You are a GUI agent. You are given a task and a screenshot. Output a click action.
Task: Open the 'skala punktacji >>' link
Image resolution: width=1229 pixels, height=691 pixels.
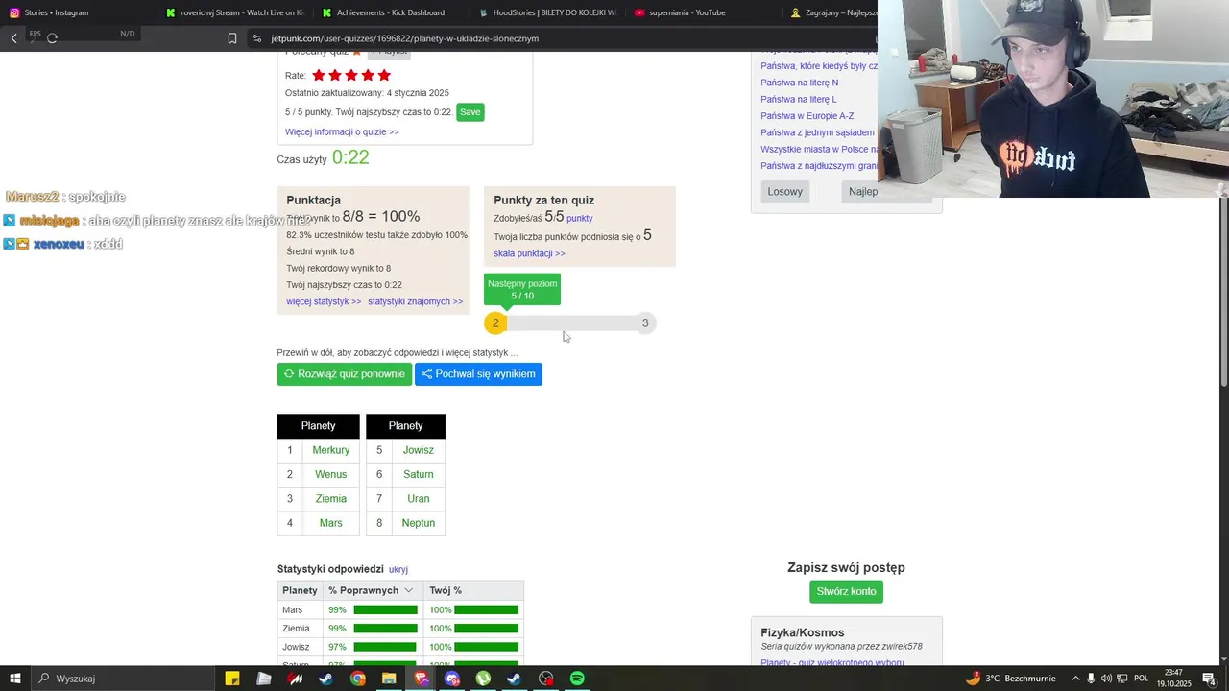529,253
